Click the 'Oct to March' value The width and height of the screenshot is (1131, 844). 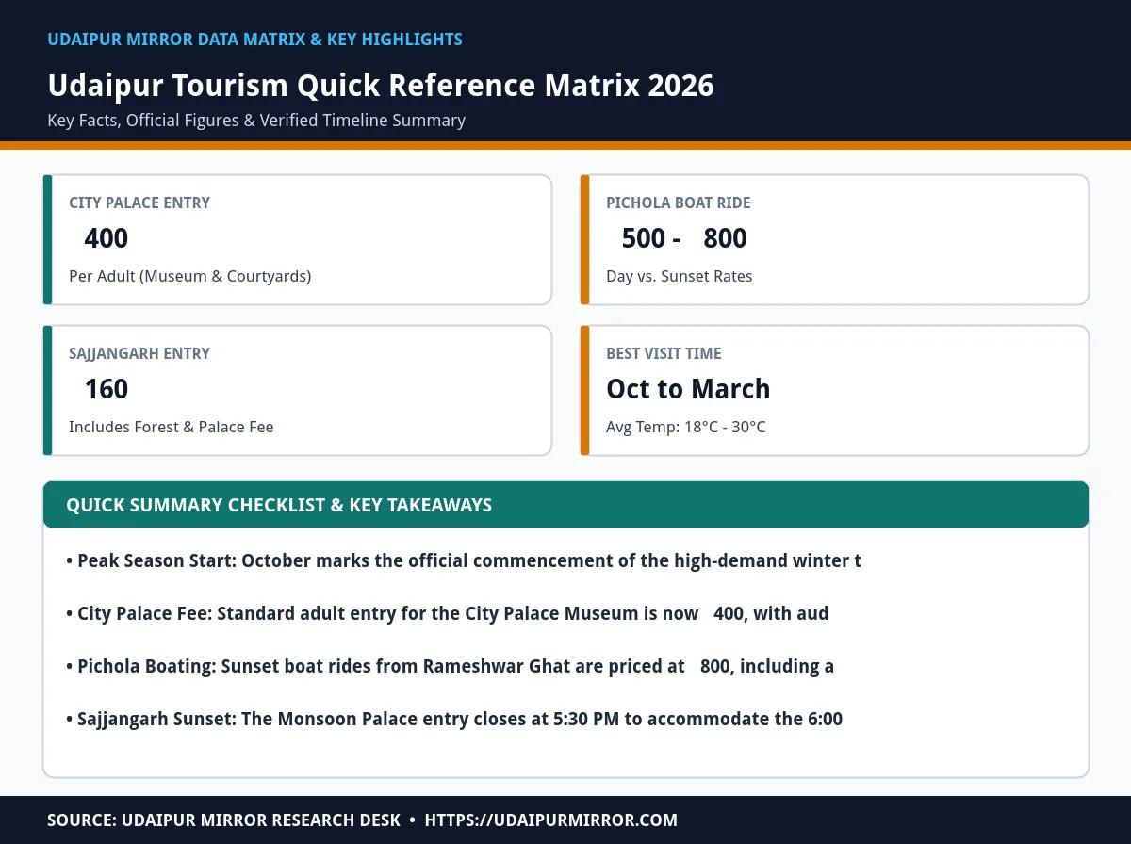[688, 389]
